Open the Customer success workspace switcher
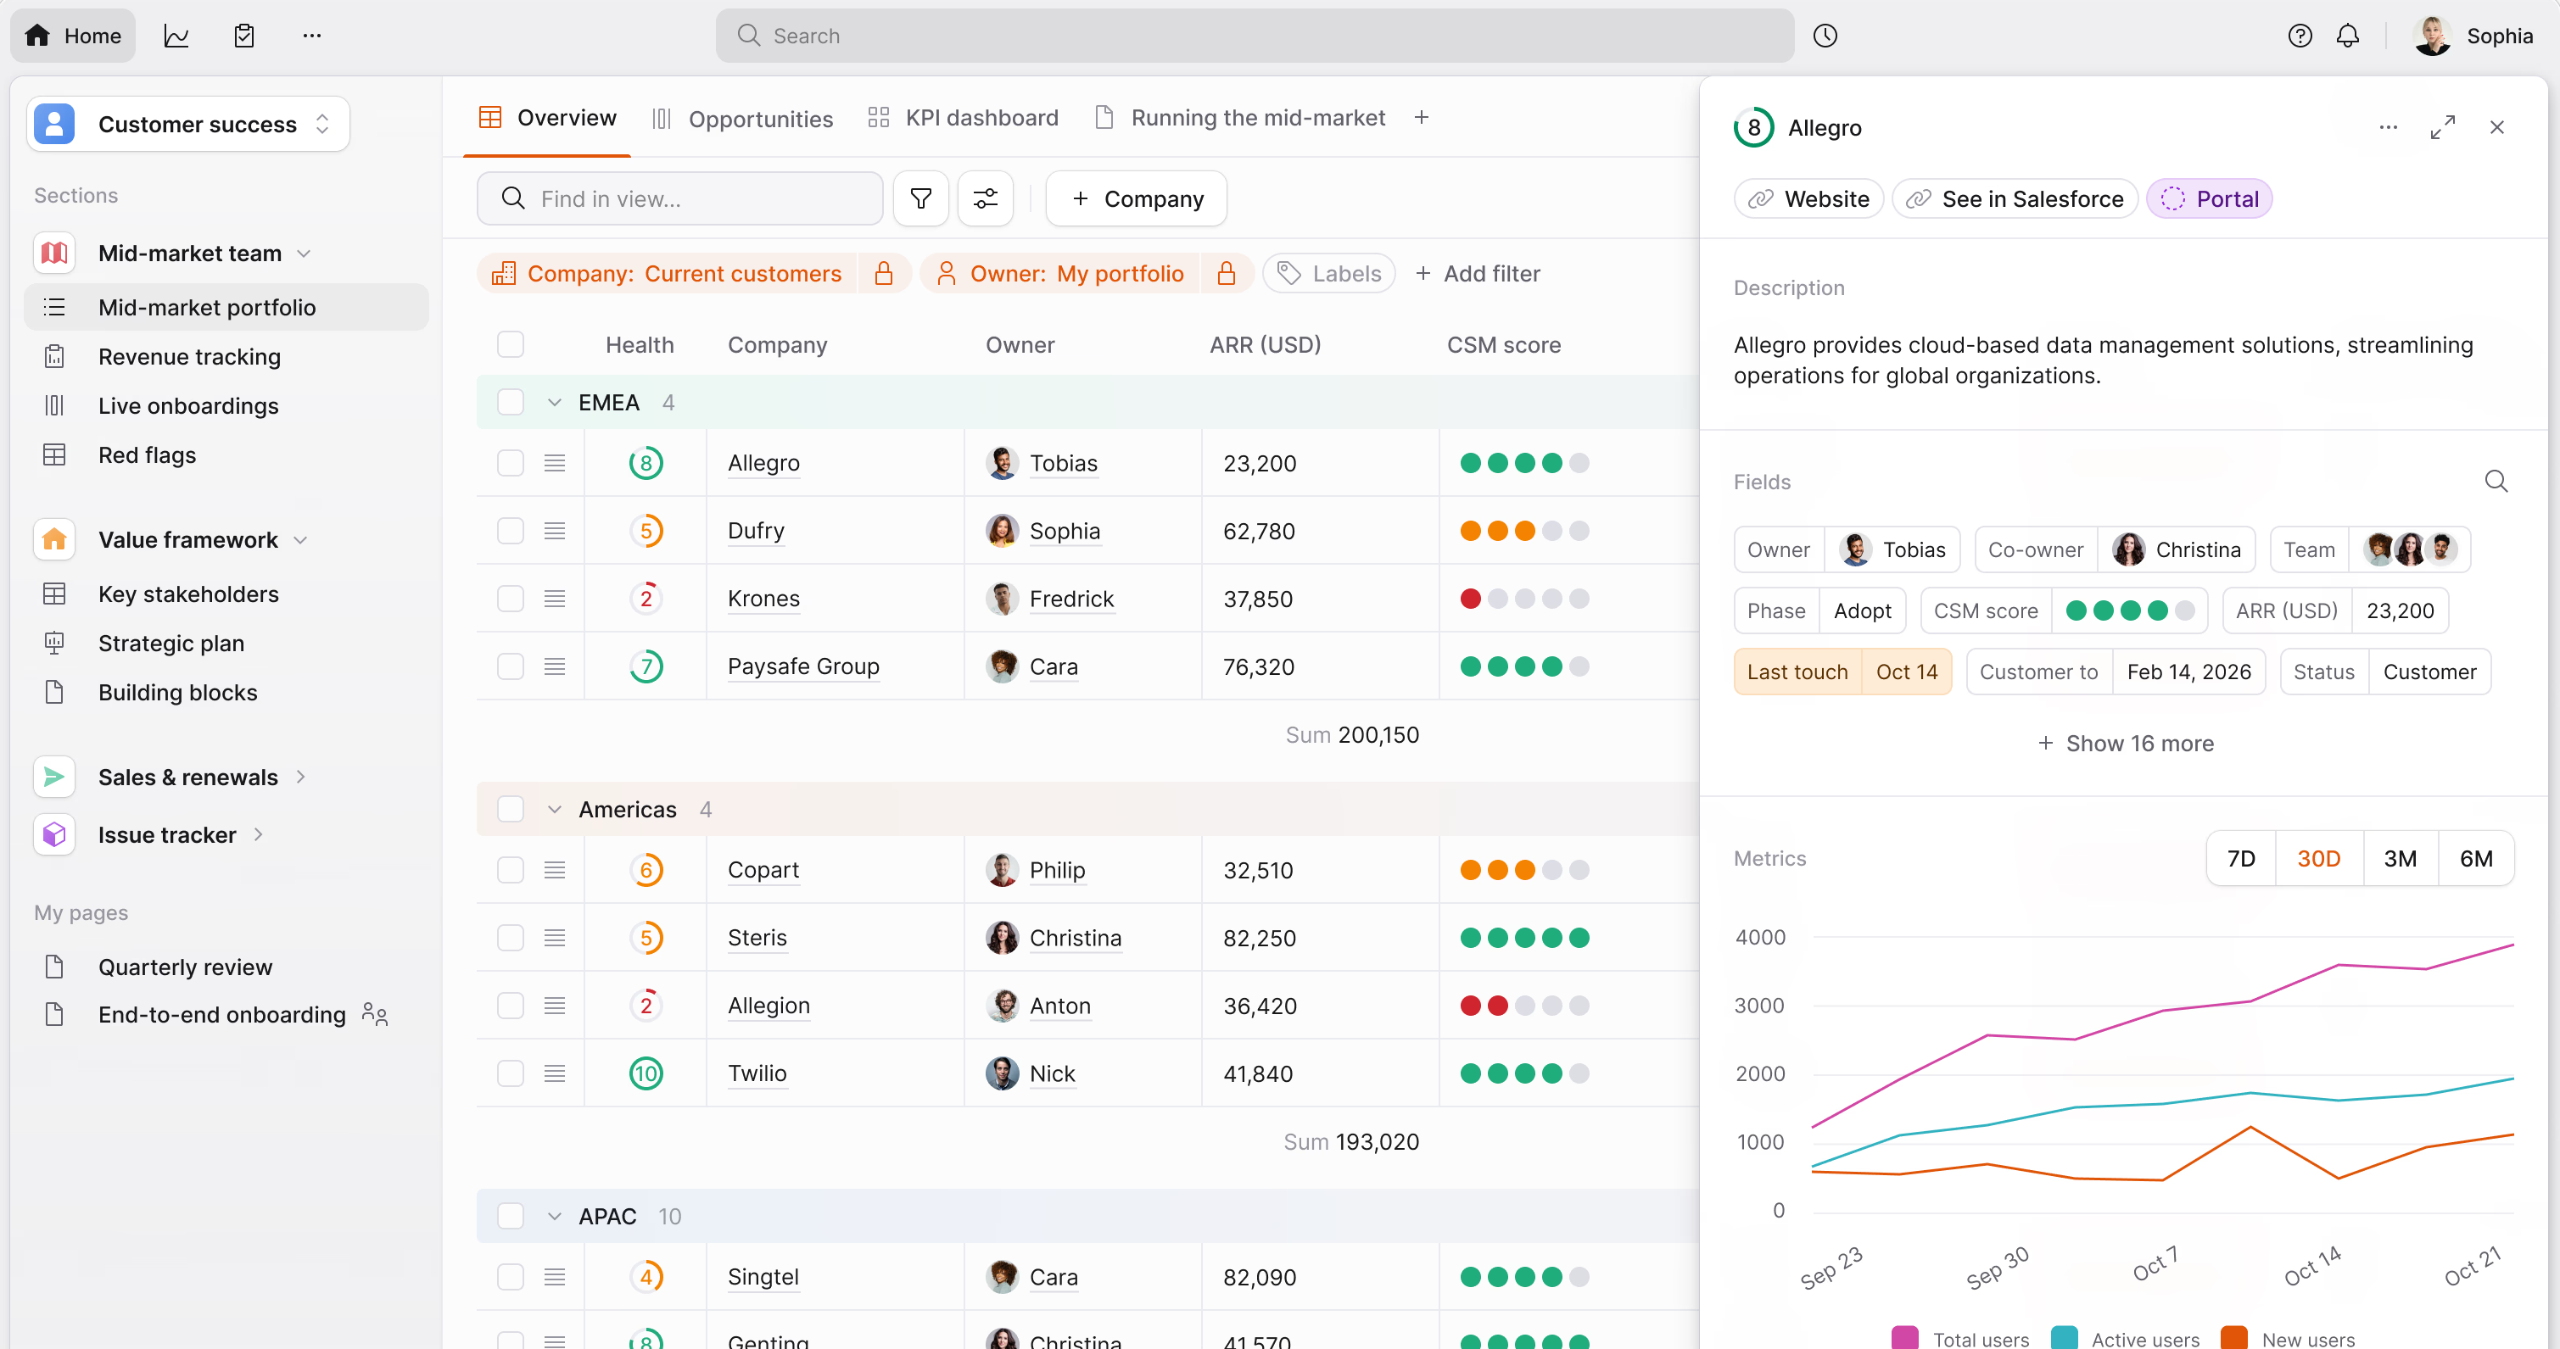The image size is (2560, 1349). [x=189, y=124]
